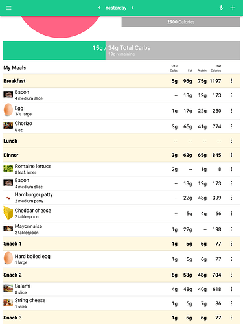Image resolution: width=243 pixels, height=324 pixels.
Task: Tap the Cheddar cheese thumbnail image
Action: click(x=8, y=213)
